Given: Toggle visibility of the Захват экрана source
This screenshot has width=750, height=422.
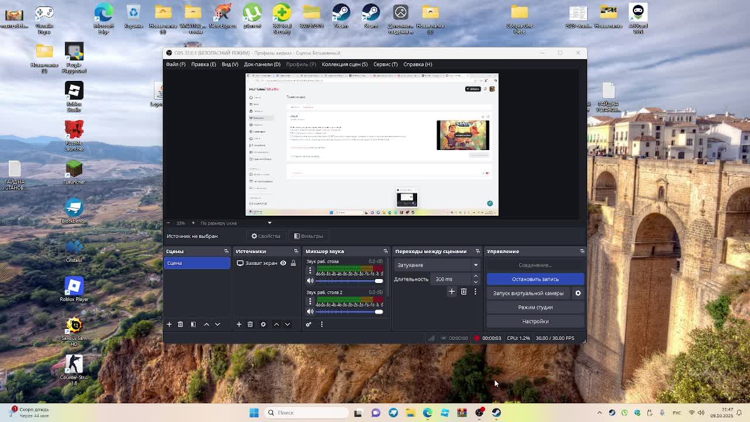Looking at the screenshot, I should (283, 263).
